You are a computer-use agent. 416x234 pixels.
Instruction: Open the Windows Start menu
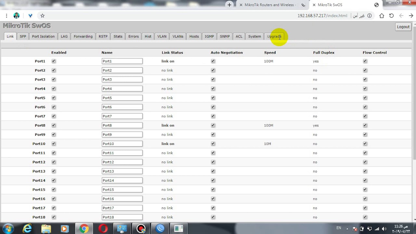click(8, 229)
